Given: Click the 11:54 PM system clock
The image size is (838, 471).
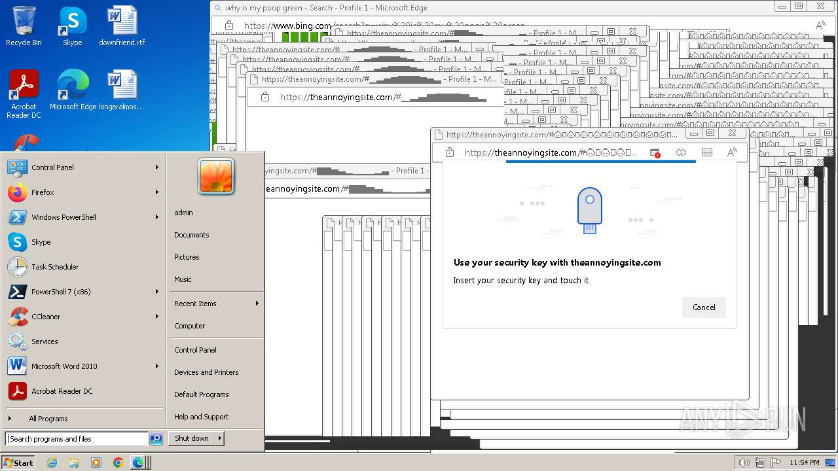Looking at the screenshot, I should click(x=805, y=462).
